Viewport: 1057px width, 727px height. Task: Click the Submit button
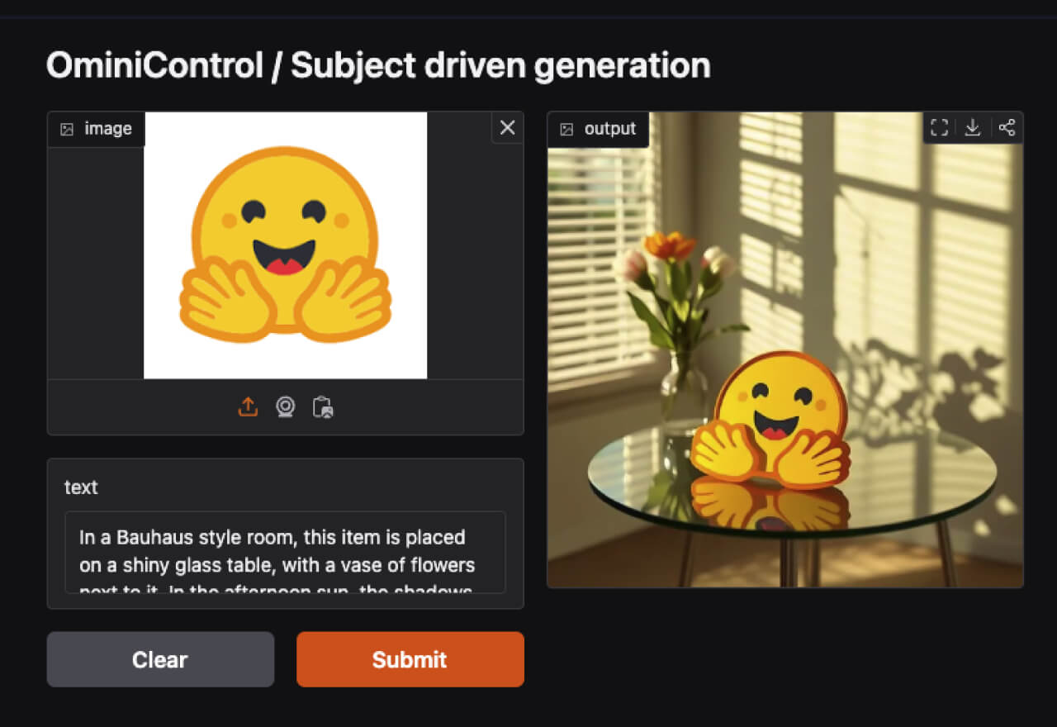pyautogui.click(x=410, y=659)
